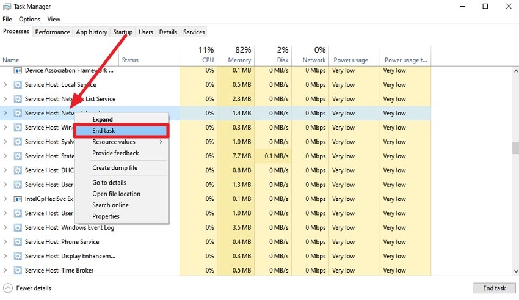Click the Fewer details link
Screen dimensions: 519x300
[x=34, y=288]
